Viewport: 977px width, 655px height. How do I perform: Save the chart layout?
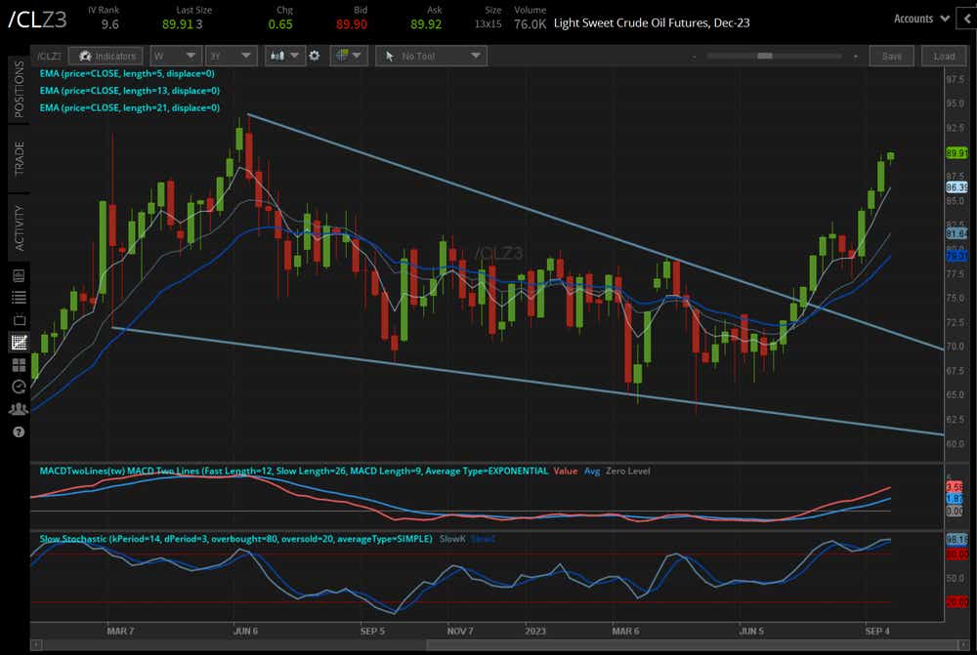tap(892, 56)
